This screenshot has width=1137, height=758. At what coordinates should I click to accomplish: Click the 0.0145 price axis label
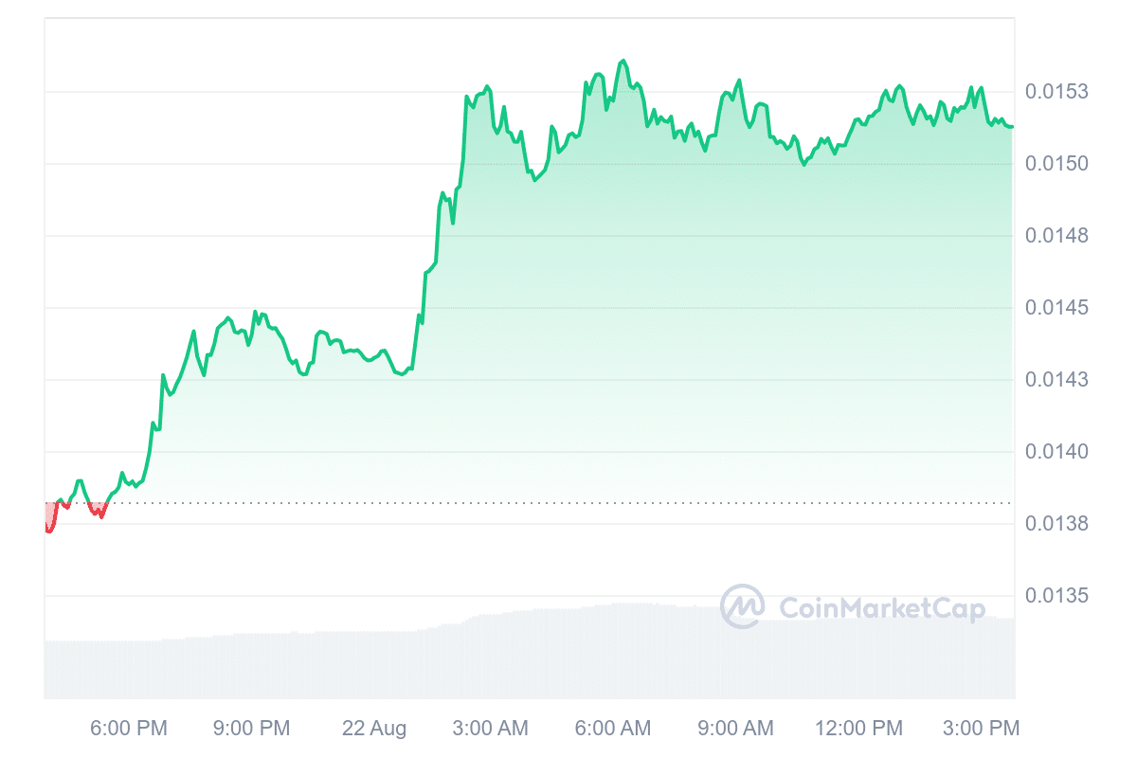tap(1057, 308)
